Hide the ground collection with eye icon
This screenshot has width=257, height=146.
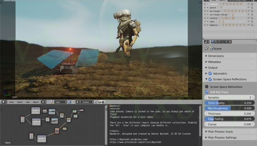click(248, 8)
